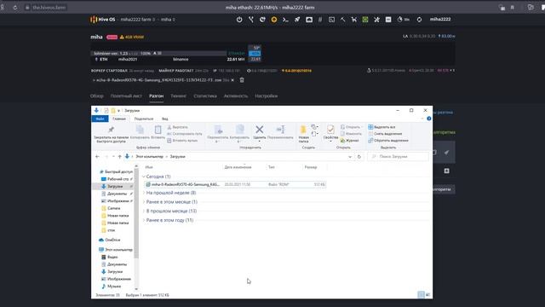Open the miha2222 account menu
This screenshot has height=307, width=545.
pyautogui.click(x=440, y=20)
